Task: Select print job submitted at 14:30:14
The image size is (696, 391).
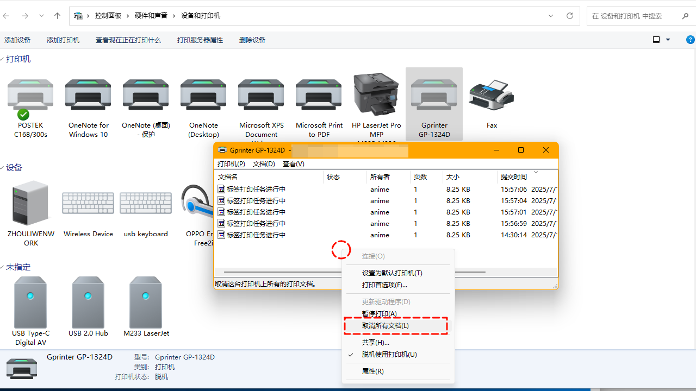Action: [x=386, y=235]
